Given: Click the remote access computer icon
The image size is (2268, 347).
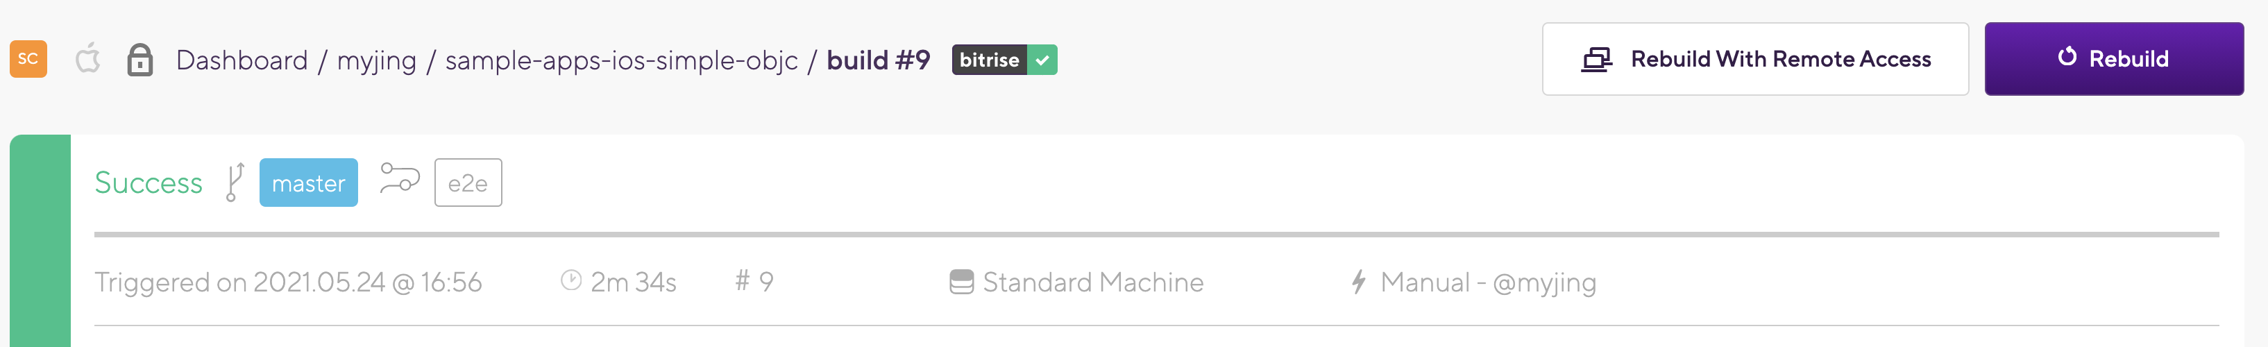Looking at the screenshot, I should (1596, 59).
